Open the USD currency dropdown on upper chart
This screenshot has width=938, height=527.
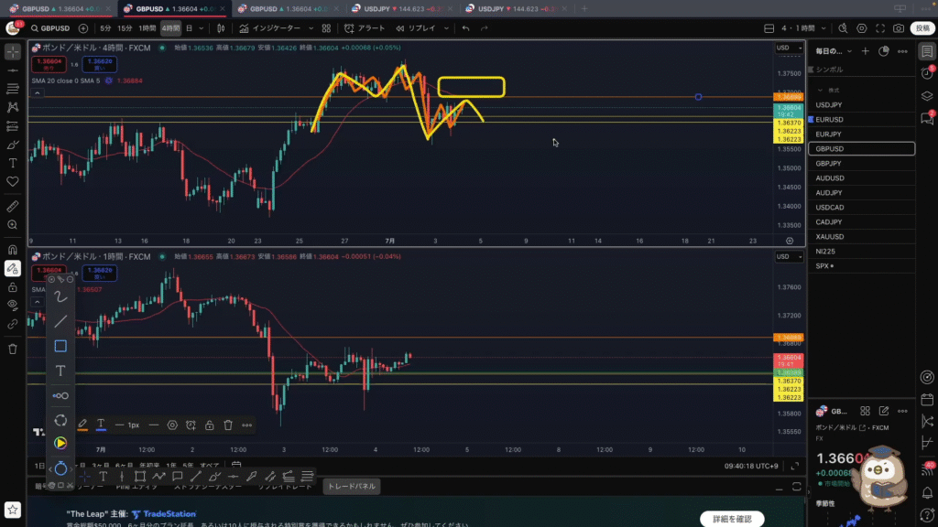(789, 48)
